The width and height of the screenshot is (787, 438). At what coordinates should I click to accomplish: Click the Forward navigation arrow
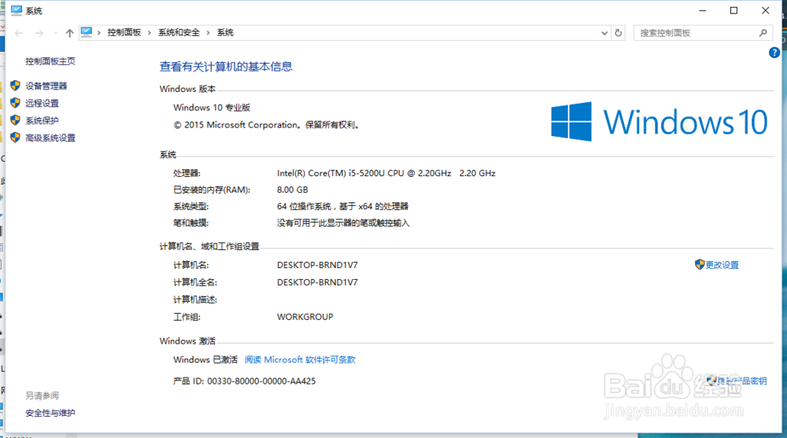coord(39,33)
